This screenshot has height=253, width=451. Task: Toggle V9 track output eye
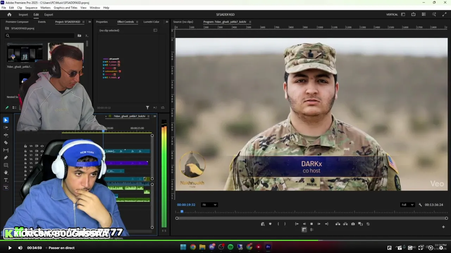42,146
